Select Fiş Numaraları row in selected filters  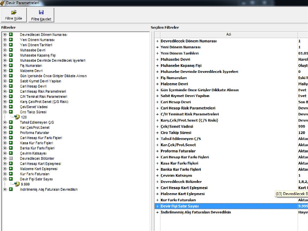[174, 78]
